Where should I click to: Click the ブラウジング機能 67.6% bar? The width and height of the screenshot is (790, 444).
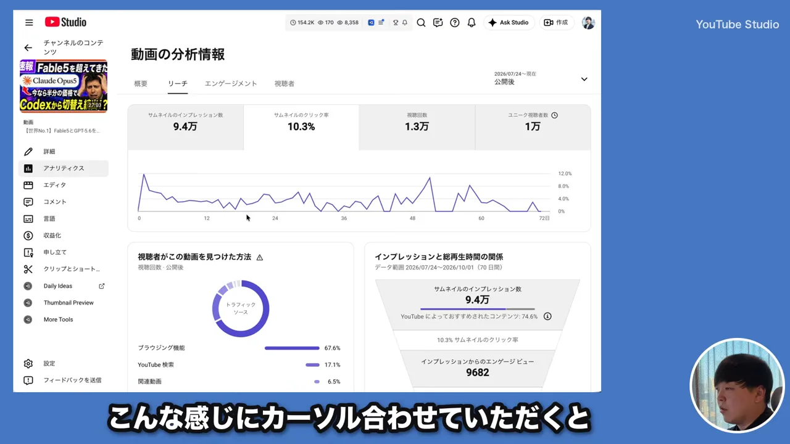[292, 348]
